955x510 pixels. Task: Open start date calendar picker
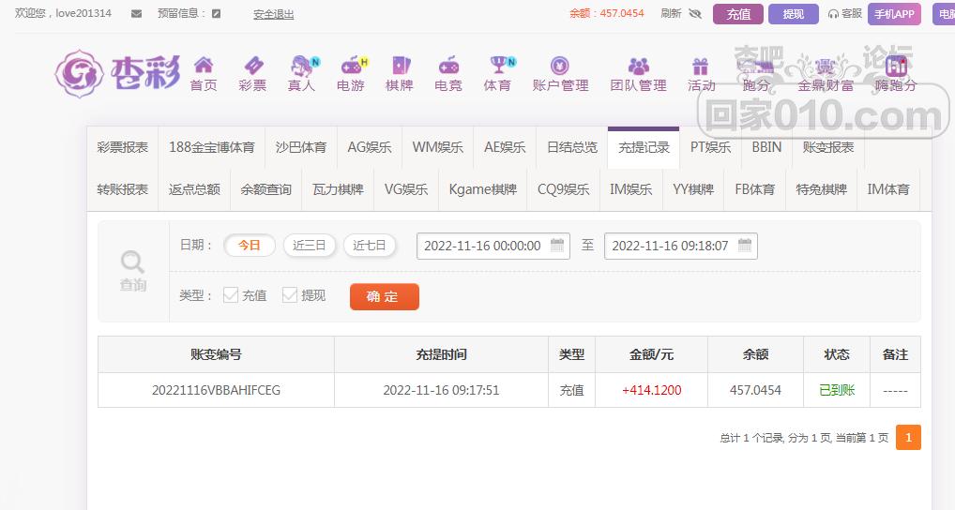(558, 246)
